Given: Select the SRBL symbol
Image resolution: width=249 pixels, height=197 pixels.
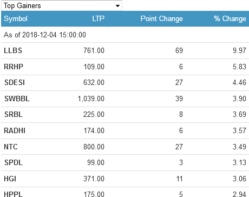Looking at the screenshot, I should pyautogui.click(x=14, y=114).
